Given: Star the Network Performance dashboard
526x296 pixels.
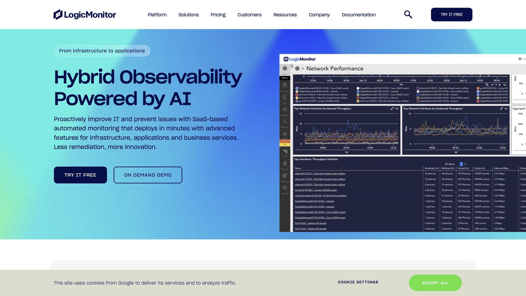Looking at the screenshot, I should pyautogui.click(x=303, y=69).
